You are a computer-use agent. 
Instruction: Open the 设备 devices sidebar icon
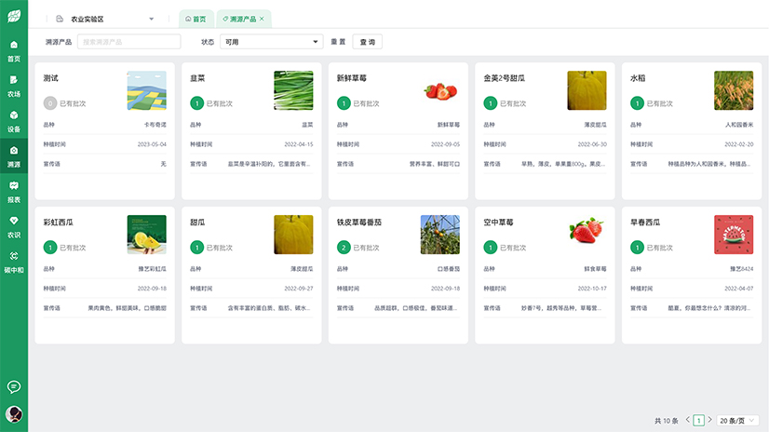14,121
